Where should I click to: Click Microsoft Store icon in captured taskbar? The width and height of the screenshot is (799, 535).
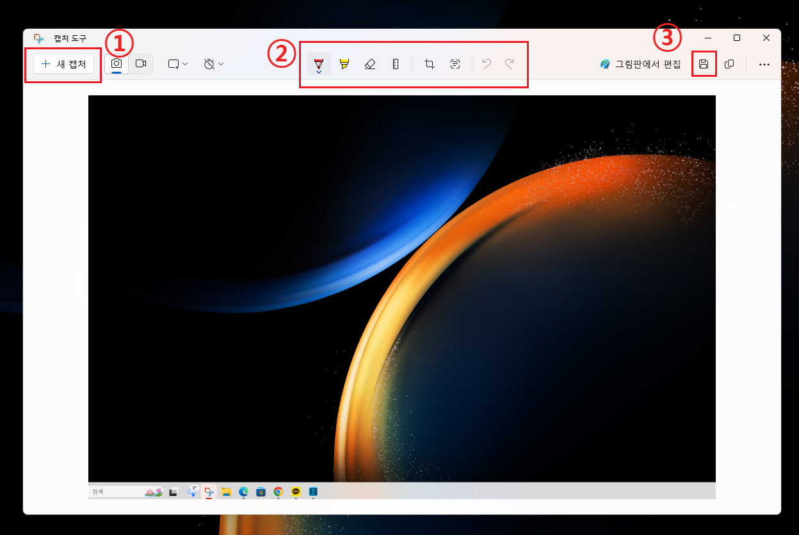(261, 491)
